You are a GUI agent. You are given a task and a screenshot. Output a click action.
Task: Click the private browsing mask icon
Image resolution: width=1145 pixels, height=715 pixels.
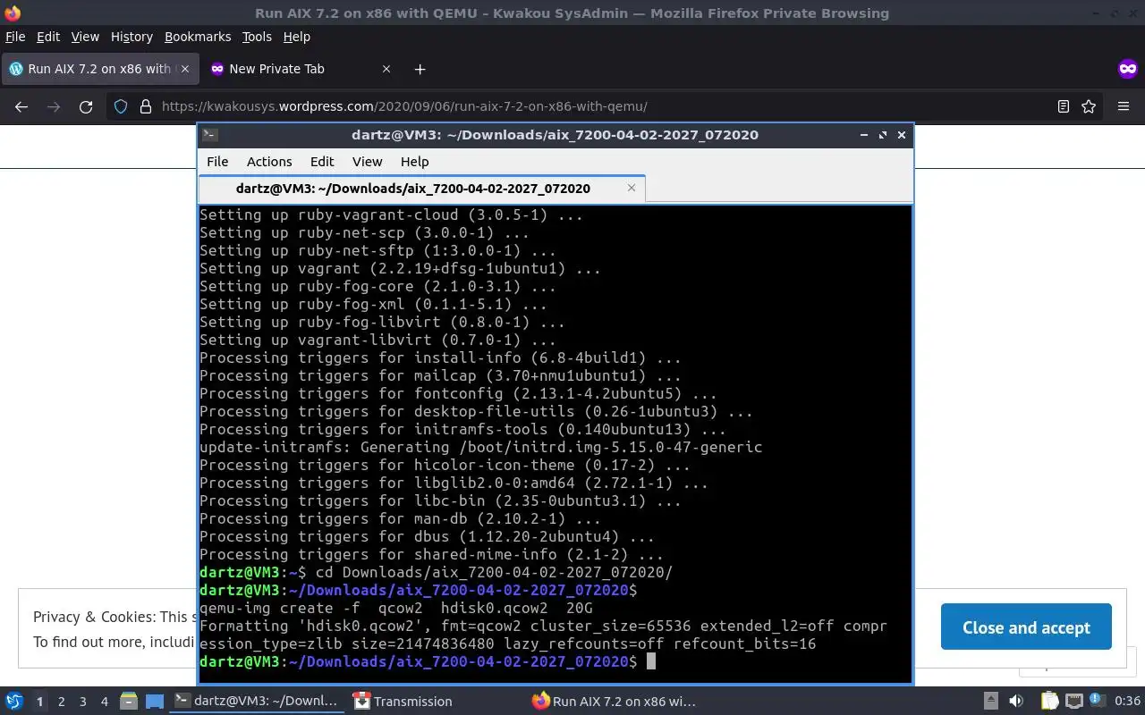click(x=1128, y=69)
